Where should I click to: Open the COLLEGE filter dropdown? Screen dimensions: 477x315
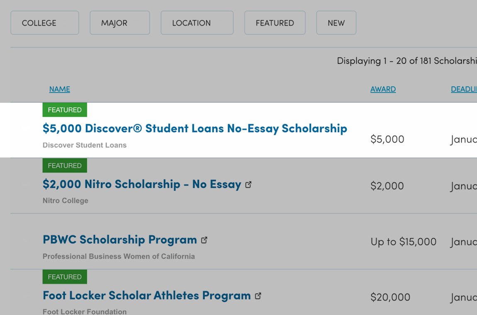[44, 23]
